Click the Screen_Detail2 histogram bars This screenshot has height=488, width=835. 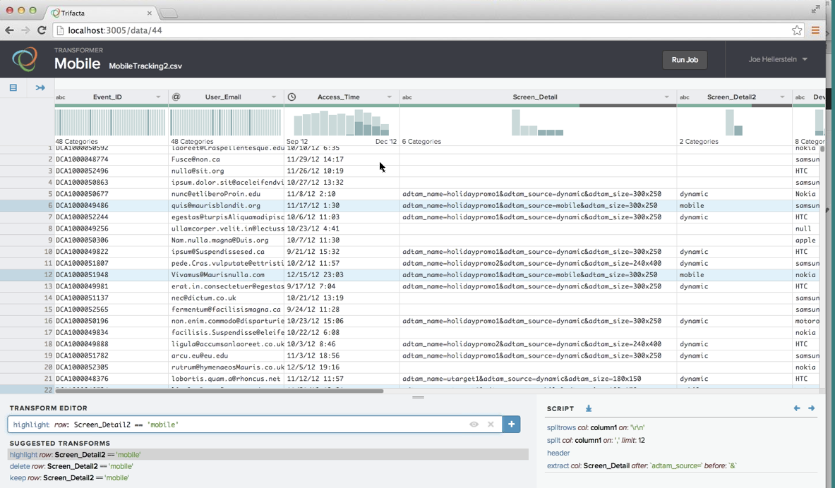coord(734,123)
